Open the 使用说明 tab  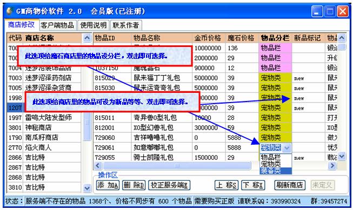[94, 25]
